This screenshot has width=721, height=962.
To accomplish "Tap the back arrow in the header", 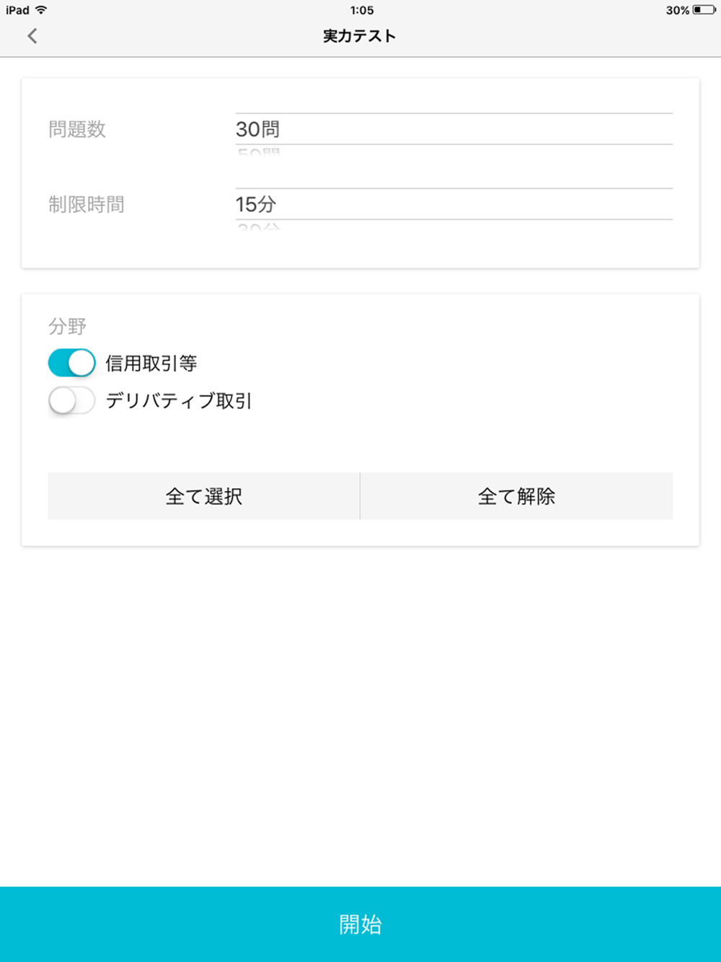I will click(32, 36).
